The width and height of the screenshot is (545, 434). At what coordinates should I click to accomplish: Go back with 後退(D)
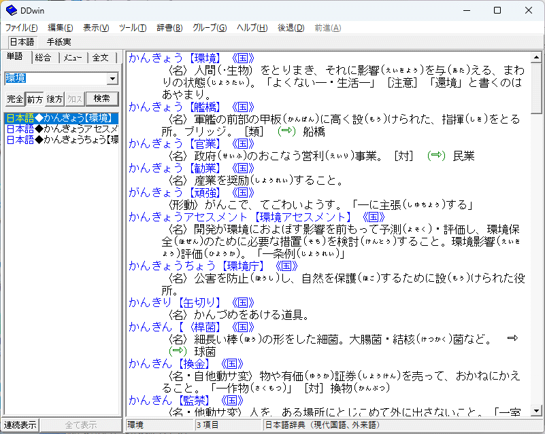point(291,28)
